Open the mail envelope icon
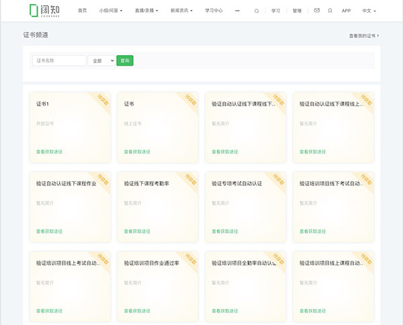This screenshot has width=403, height=325. 317,11
